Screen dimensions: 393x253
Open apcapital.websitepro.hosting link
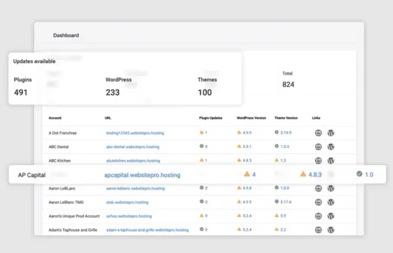(x=142, y=175)
